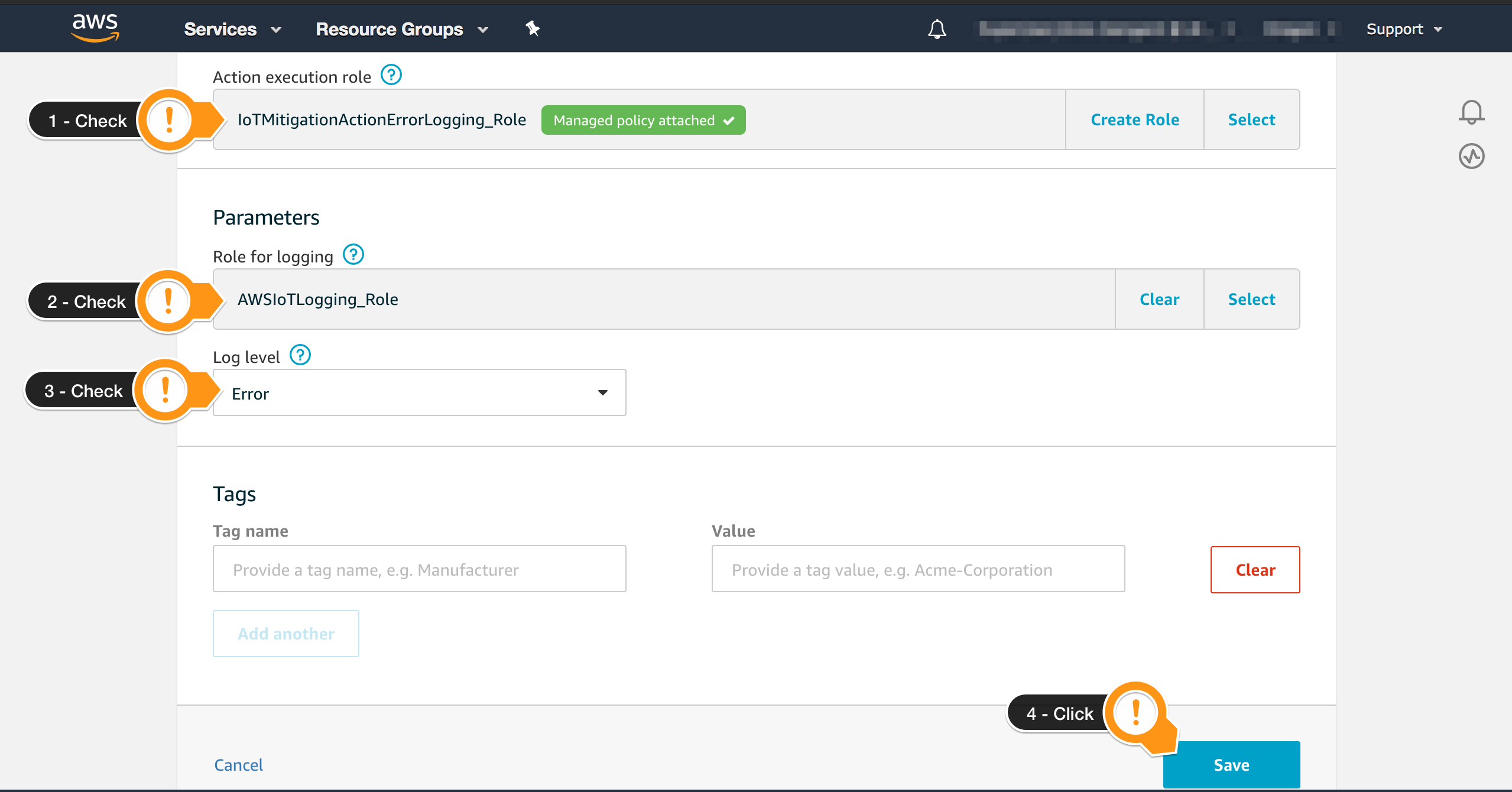The height and width of the screenshot is (792, 1512).
Task: Click Create Role button
Action: [1135, 119]
